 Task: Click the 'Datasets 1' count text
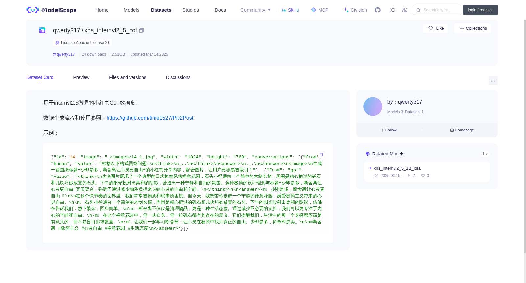(414, 112)
